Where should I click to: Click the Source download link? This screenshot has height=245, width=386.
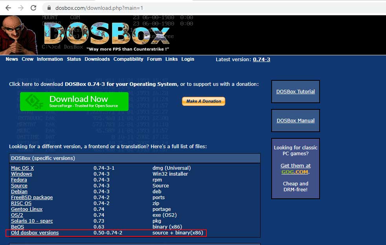19,185
